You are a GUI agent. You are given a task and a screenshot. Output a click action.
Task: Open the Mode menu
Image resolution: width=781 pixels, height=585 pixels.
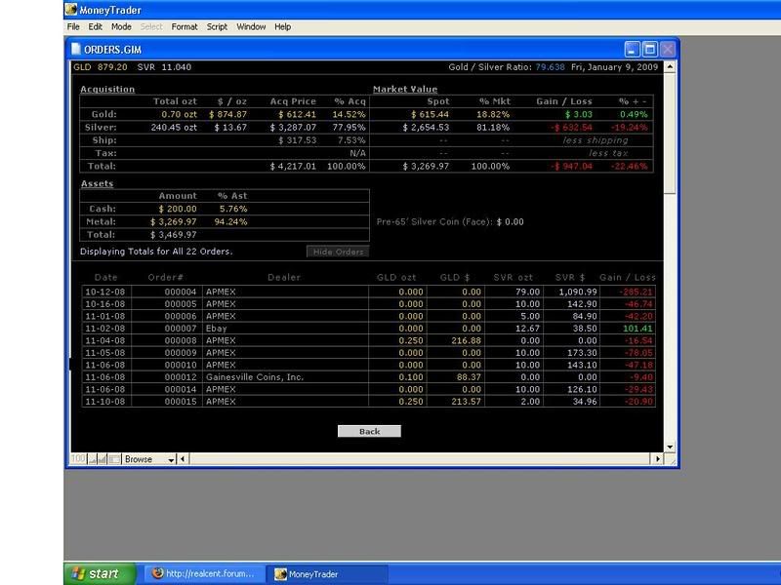pos(121,27)
